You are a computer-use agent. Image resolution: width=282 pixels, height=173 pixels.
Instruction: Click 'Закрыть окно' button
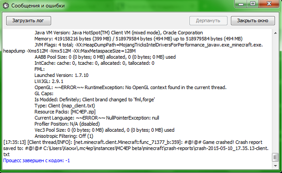[x=252, y=21]
